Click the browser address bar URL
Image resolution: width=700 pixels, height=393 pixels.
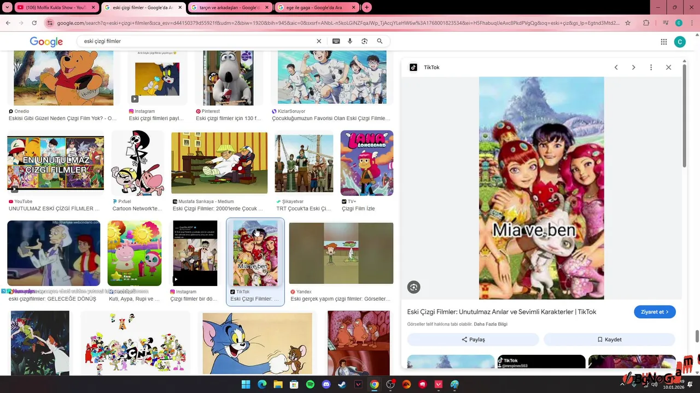tap(338, 23)
